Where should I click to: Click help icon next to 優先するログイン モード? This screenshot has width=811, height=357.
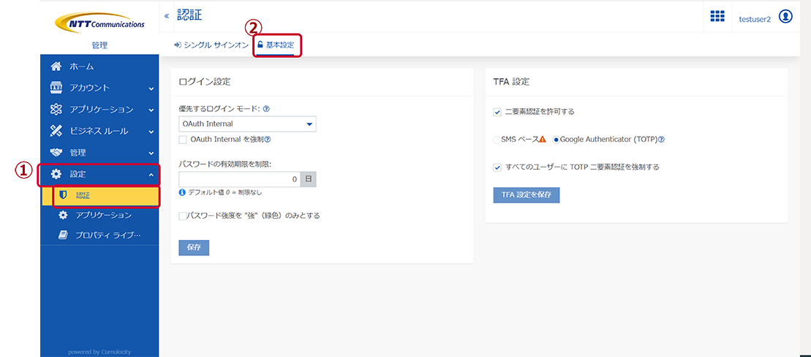coord(266,109)
